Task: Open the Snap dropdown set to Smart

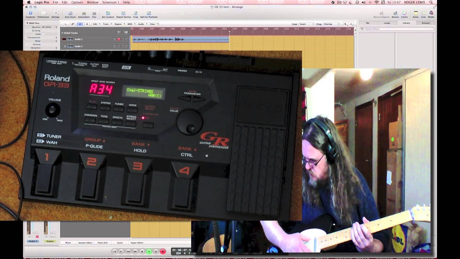Action: [307, 24]
